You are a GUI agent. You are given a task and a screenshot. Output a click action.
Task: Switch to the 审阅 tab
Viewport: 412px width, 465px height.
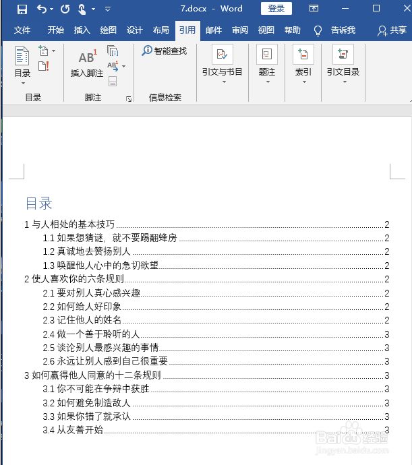pos(240,30)
